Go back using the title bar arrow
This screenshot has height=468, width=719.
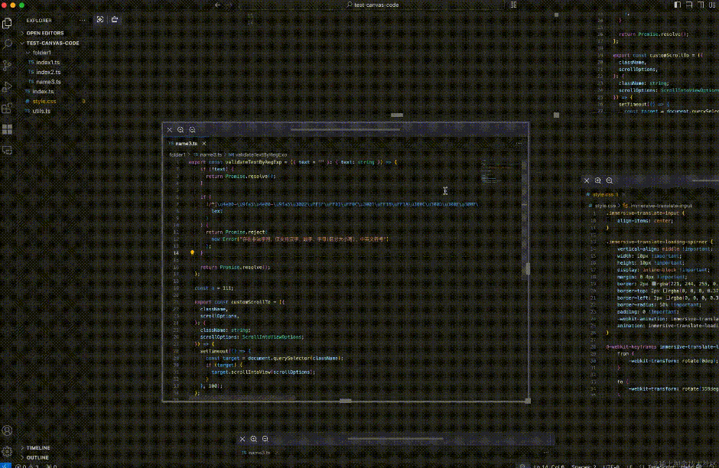tap(217, 5)
